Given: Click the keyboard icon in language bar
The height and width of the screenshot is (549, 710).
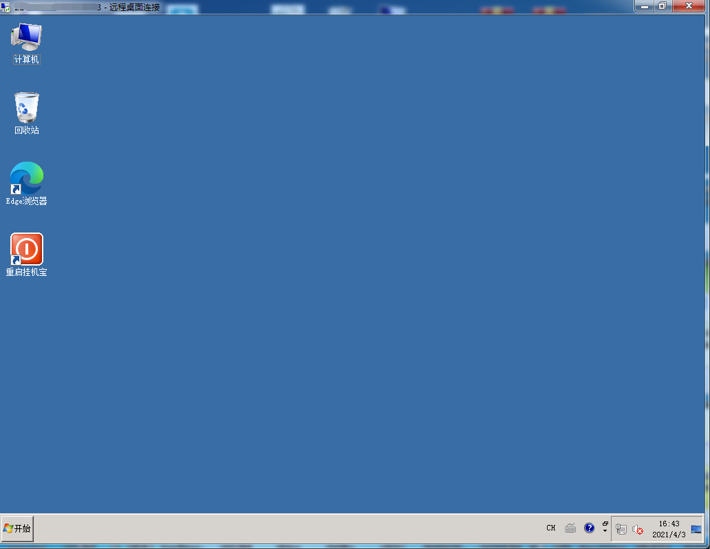Looking at the screenshot, I should pyautogui.click(x=570, y=528).
